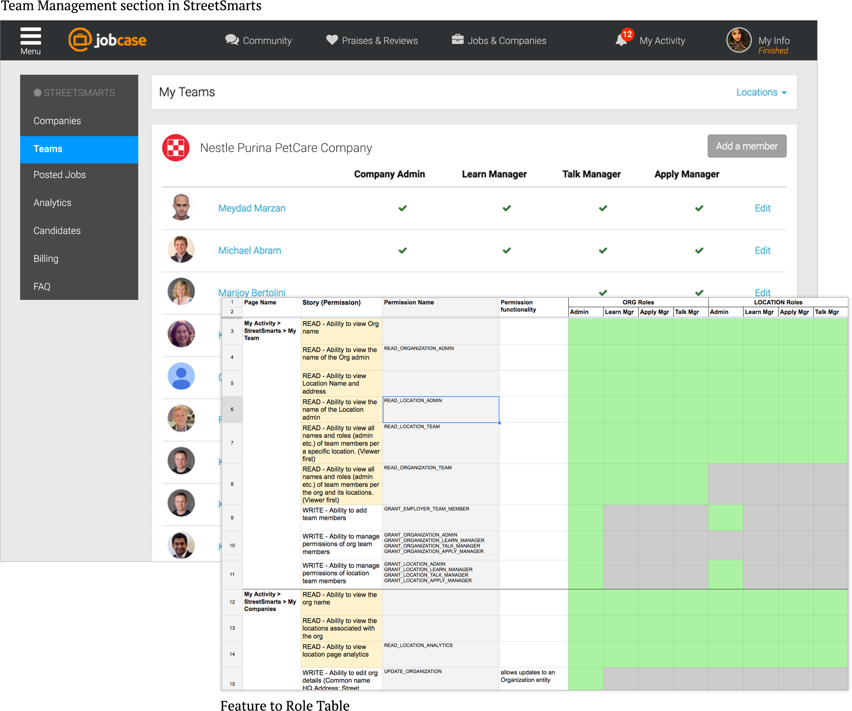
Task: Open Marijoy Bertolini's profile photo
Action: click(181, 292)
